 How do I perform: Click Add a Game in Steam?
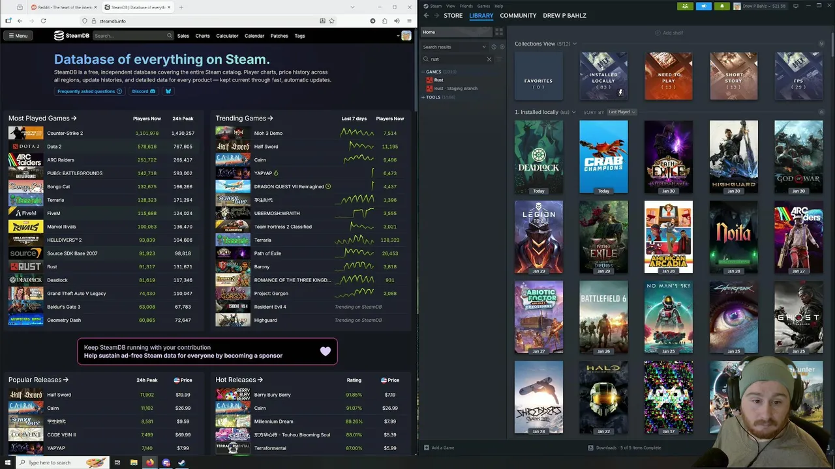[x=439, y=448]
